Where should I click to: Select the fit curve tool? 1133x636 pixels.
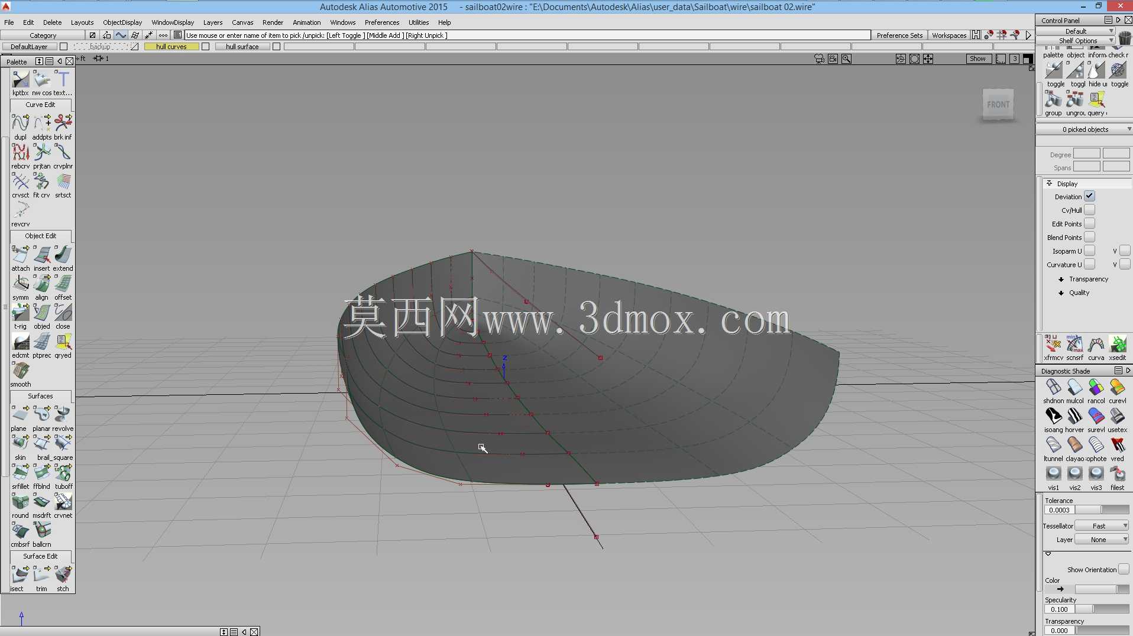41,181
